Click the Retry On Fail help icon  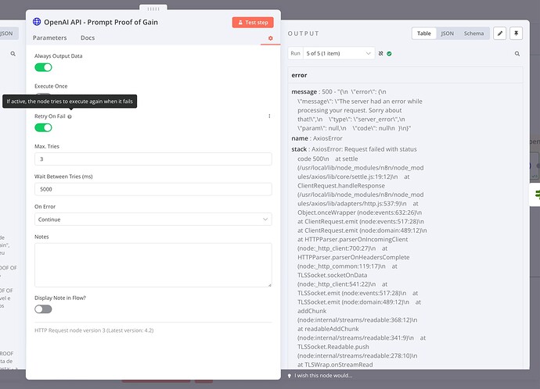[x=70, y=116]
